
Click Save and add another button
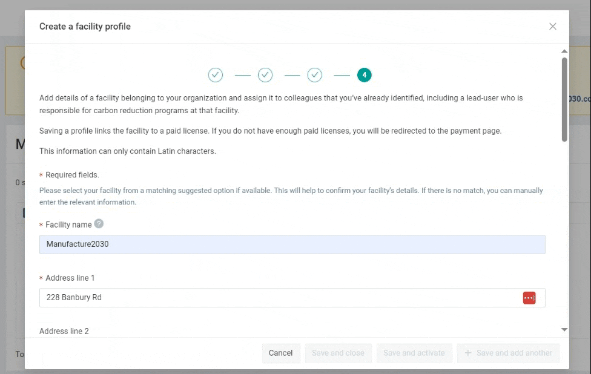(x=508, y=353)
